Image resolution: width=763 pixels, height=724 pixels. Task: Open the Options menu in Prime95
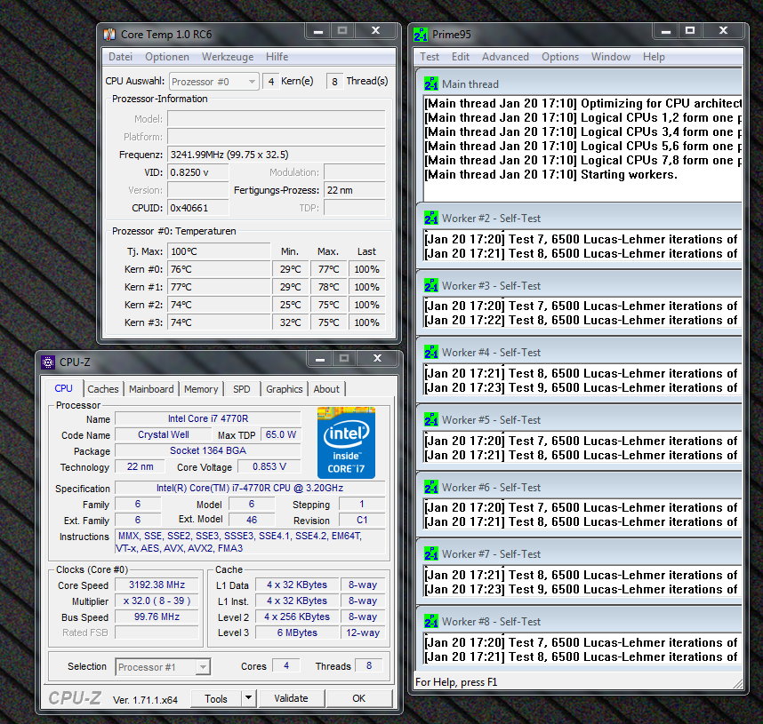pos(560,57)
